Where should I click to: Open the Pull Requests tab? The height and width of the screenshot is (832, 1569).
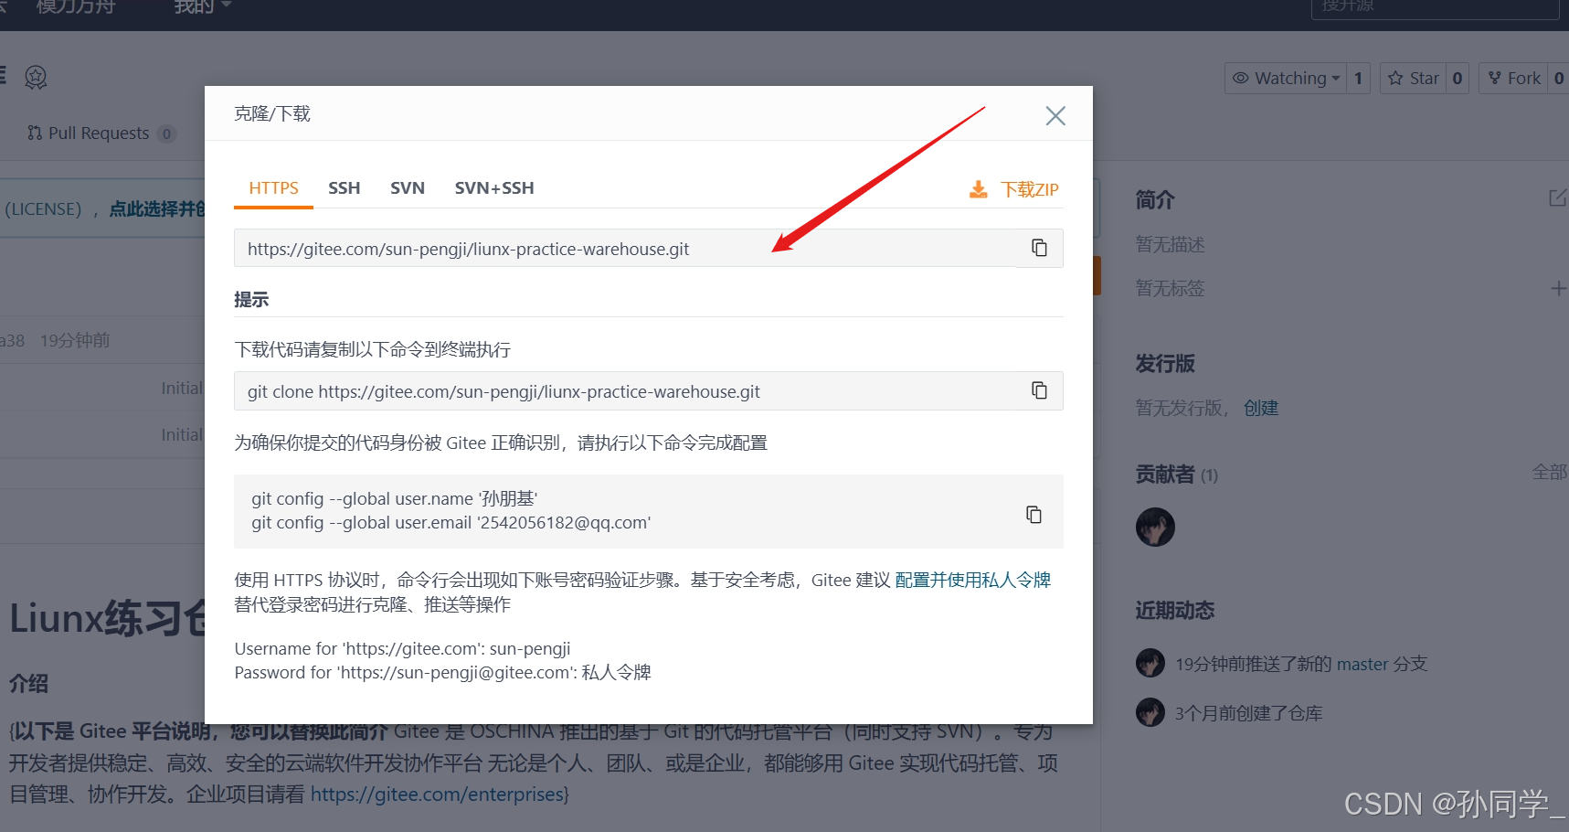pyautogui.click(x=101, y=133)
